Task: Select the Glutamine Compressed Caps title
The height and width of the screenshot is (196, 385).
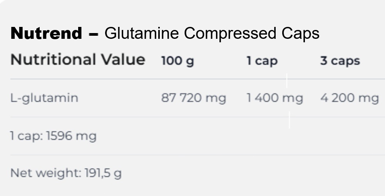Action: (x=212, y=34)
